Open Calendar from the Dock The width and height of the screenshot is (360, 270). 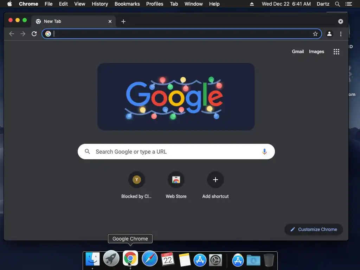pos(168,259)
